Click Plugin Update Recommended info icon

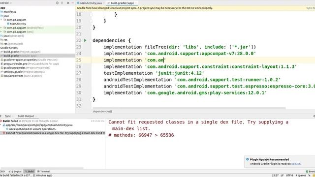pos(247,159)
